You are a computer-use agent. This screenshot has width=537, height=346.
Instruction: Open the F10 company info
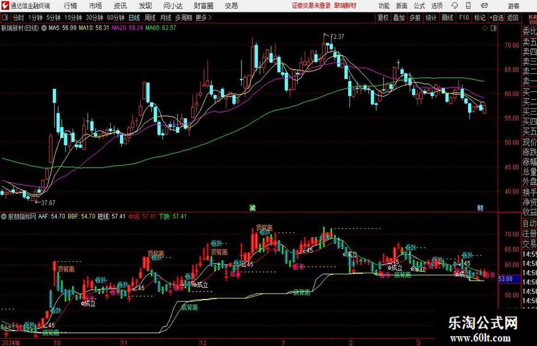464,18
